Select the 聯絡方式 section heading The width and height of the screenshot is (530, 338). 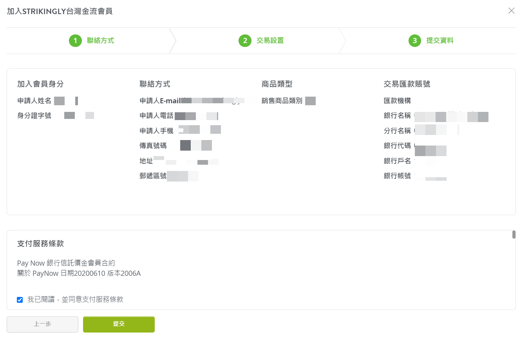click(x=155, y=84)
